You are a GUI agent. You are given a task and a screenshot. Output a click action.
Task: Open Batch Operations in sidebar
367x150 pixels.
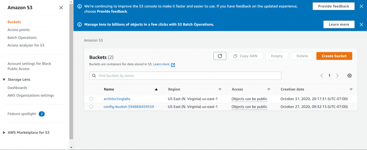22,38
